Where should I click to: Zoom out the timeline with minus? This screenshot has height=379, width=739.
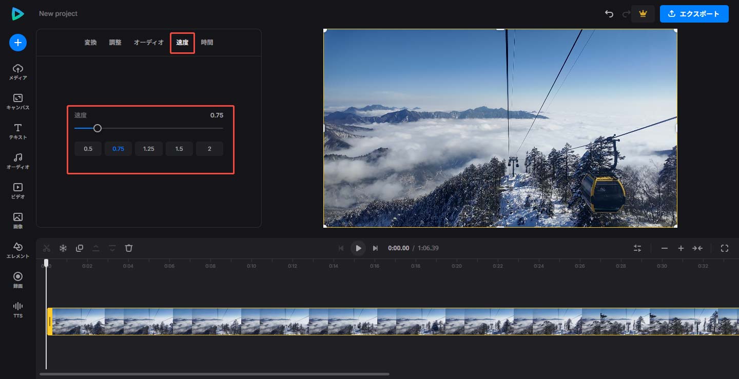point(665,248)
